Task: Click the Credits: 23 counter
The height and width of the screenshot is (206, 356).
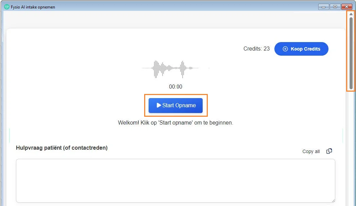Action: [256, 49]
